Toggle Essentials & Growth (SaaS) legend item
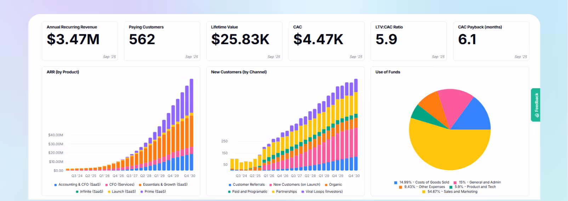The height and width of the screenshot is (201, 568). tap(163, 184)
